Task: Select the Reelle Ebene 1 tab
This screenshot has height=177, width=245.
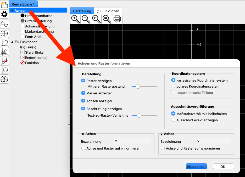Action: 23,4
